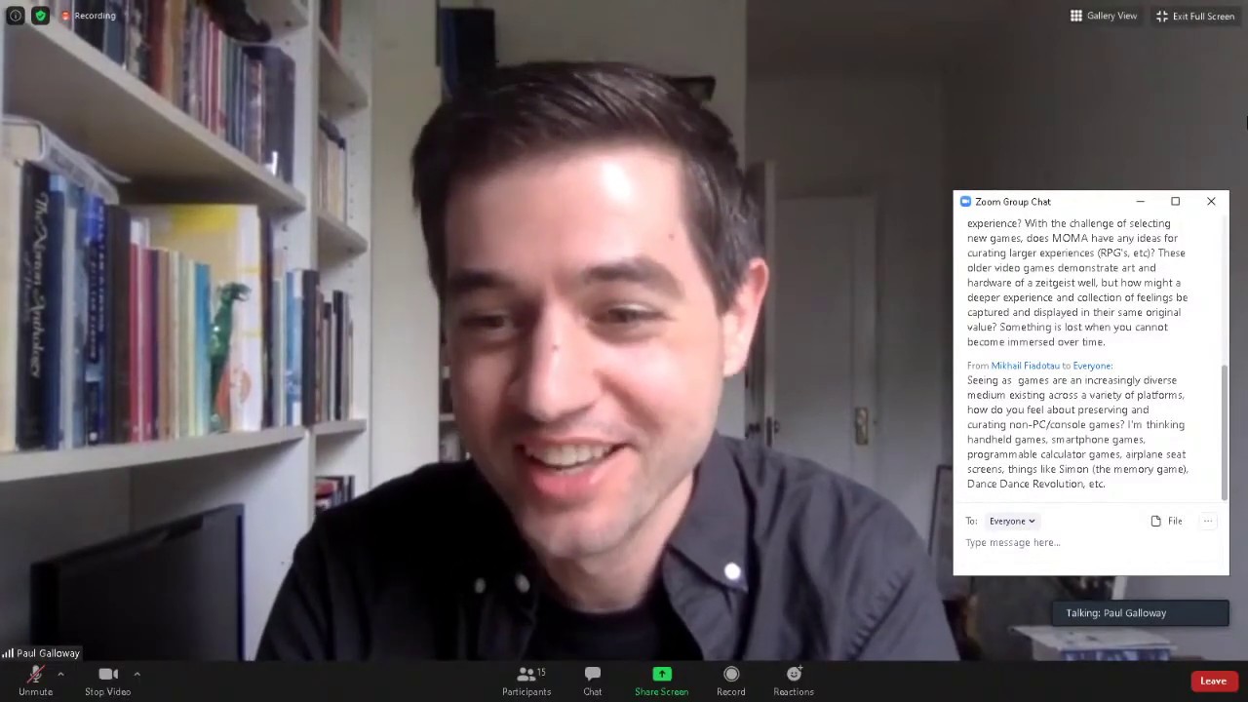Open the meeting information icon
The height and width of the screenshot is (702, 1248).
coord(15,16)
